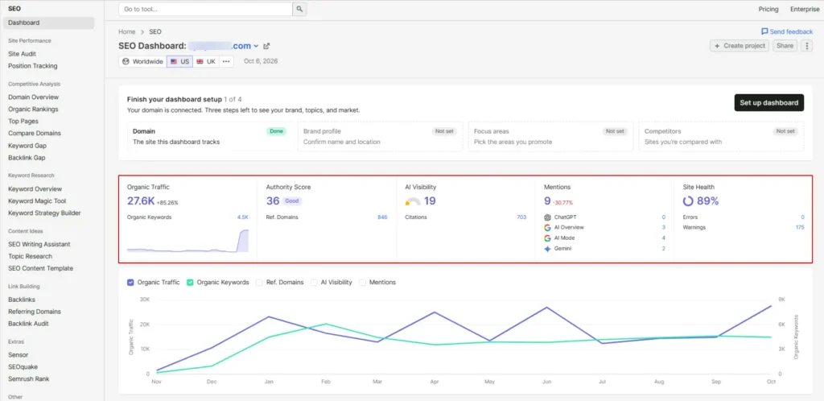
Task: Open SEO Content Template
Action: [x=40, y=268]
